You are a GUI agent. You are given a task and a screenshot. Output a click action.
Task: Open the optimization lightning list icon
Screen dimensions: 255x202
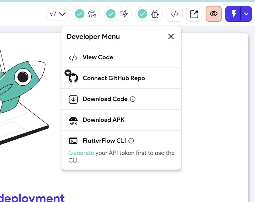(123, 14)
